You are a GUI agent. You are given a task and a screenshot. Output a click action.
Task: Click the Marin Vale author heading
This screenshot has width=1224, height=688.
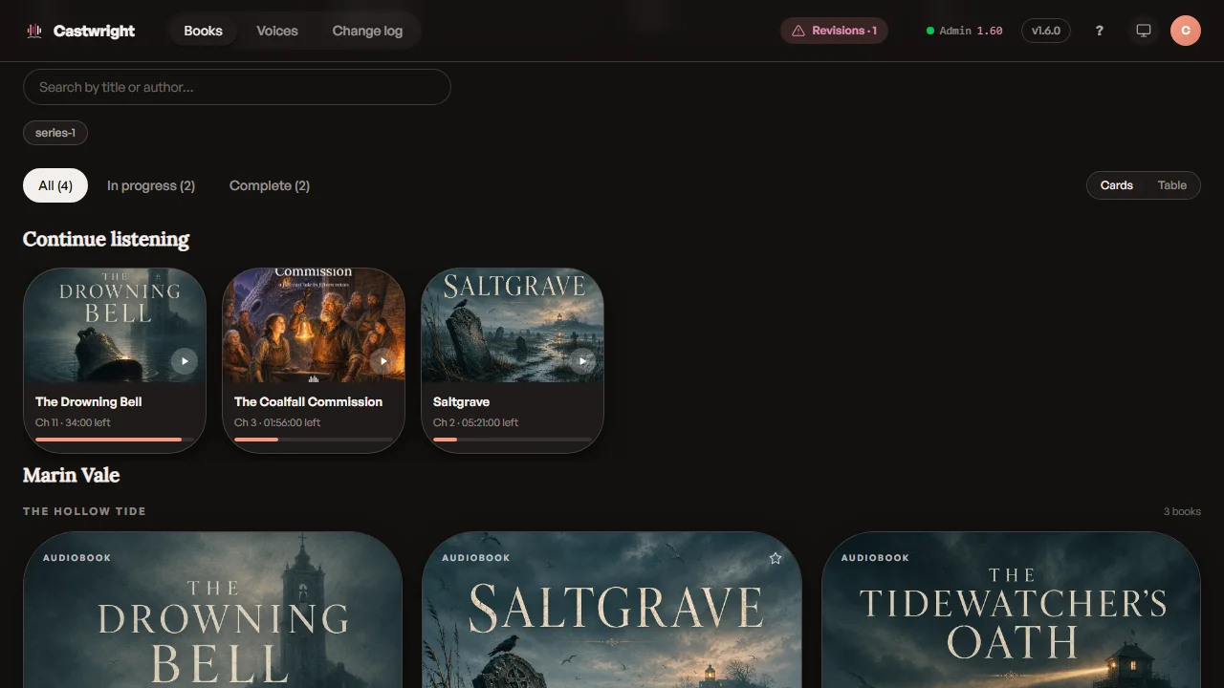71,475
